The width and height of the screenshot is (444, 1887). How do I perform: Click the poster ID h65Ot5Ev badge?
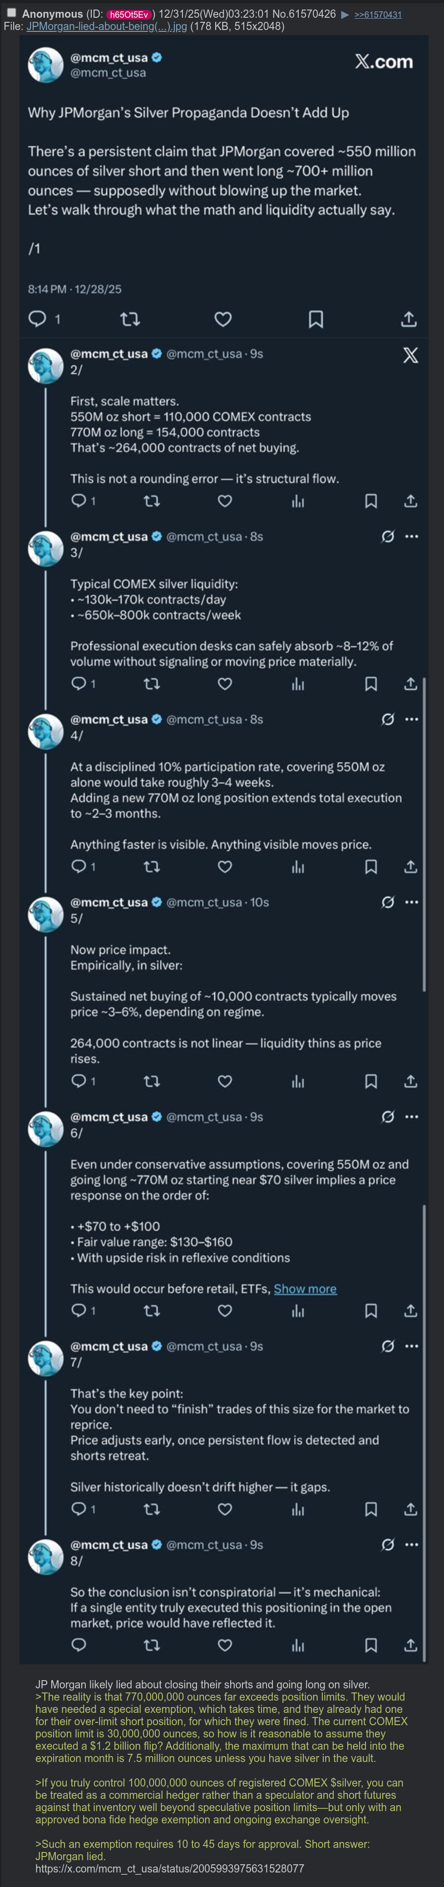[x=129, y=15]
